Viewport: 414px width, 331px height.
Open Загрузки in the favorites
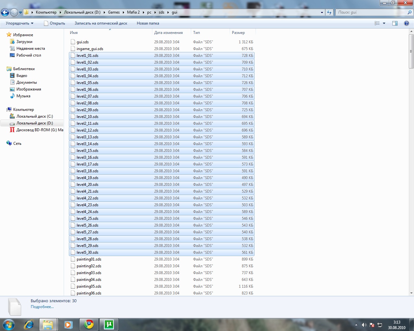[x=24, y=42]
